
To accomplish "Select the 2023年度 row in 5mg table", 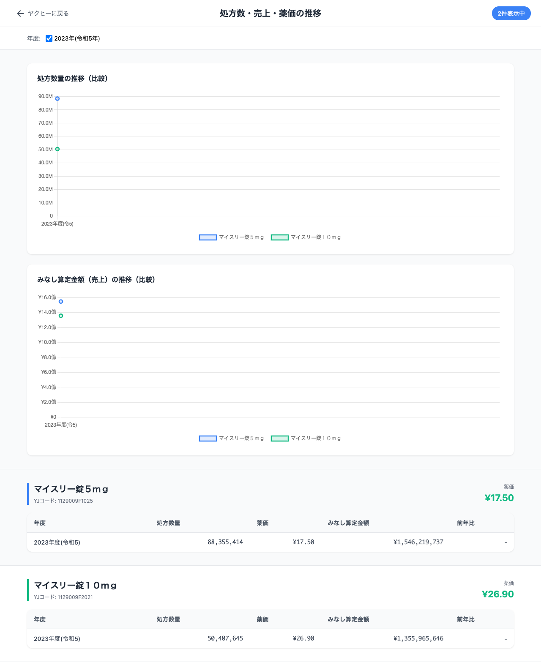I will click(270, 542).
